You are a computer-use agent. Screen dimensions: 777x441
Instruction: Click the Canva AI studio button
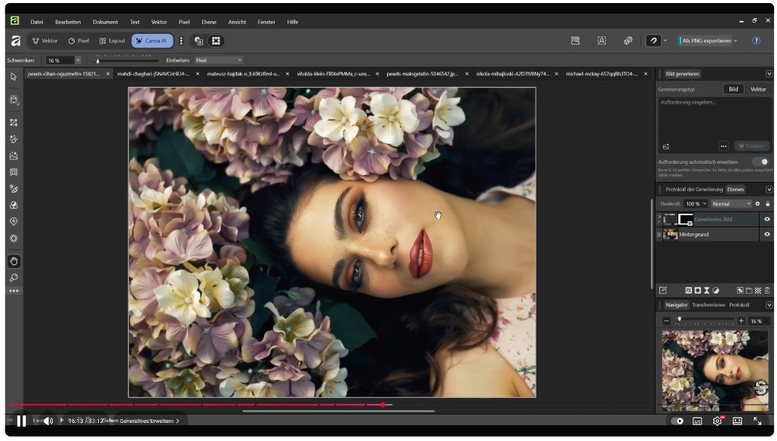[x=153, y=41]
